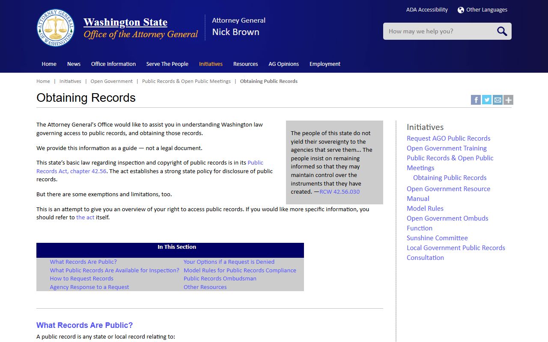Open Sunshine Committee sidebar link

click(437, 238)
